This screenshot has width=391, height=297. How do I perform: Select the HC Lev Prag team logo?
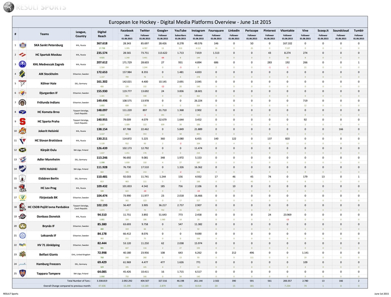pos(22,188)
